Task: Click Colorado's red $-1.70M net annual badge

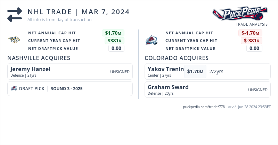Action: 250,33
